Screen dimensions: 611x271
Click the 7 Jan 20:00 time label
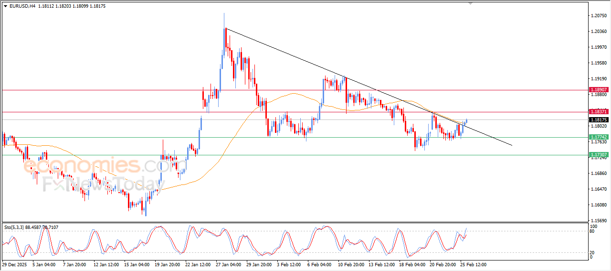tap(75, 264)
